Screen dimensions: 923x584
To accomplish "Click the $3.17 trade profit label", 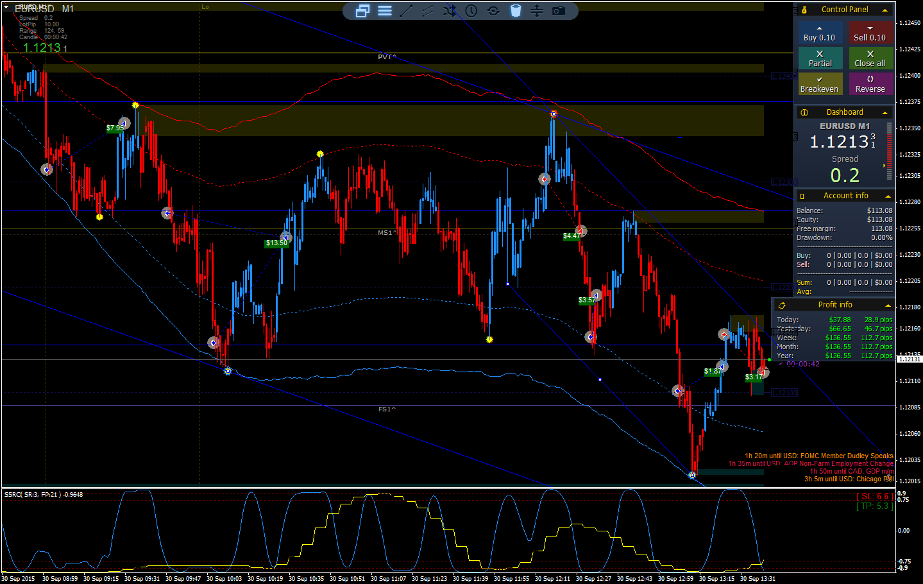I will (x=754, y=377).
